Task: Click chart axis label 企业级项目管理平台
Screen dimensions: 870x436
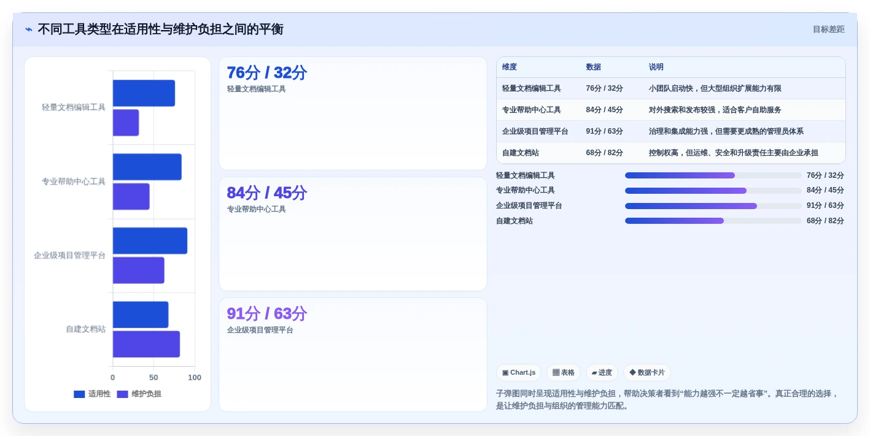Action: tap(70, 255)
